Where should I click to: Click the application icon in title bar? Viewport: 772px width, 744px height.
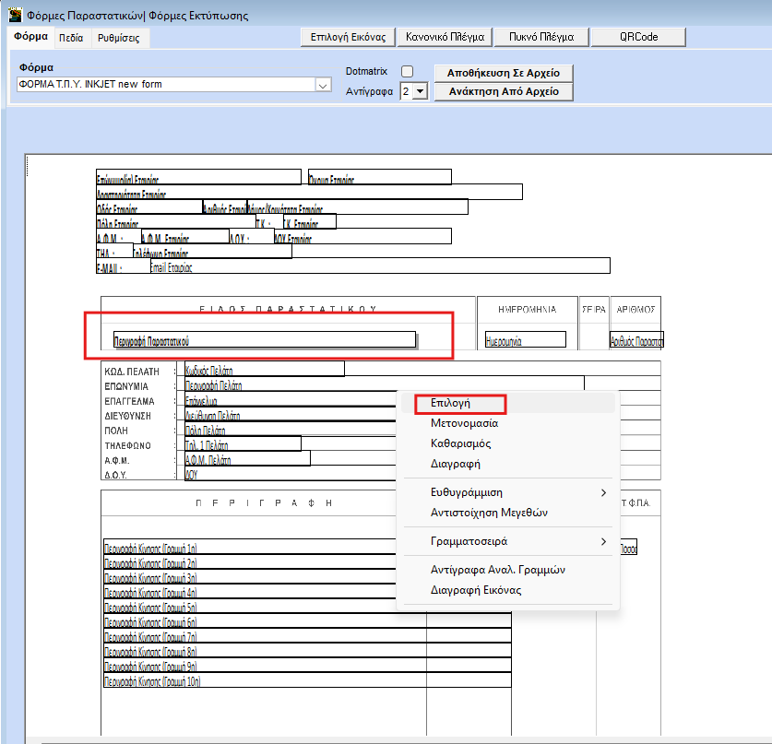pyautogui.click(x=15, y=15)
